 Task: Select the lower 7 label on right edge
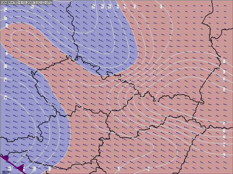tap(224, 123)
